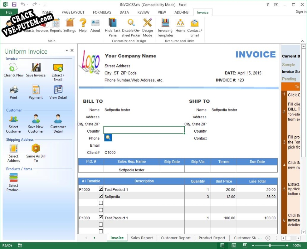This screenshot has height=249, width=307.
Task: Toggle taxable checkbox for Test Product 1 at 20.00
Action: 101,189
